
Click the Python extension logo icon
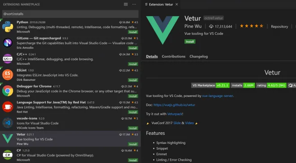[x=8, y=27]
